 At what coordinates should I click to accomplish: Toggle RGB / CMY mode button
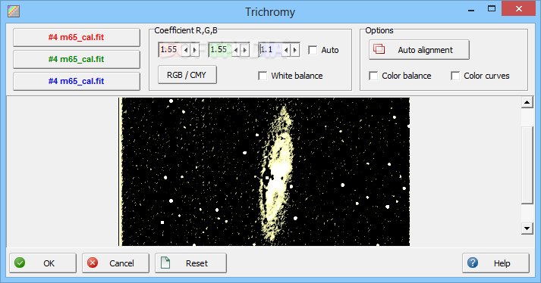point(187,75)
